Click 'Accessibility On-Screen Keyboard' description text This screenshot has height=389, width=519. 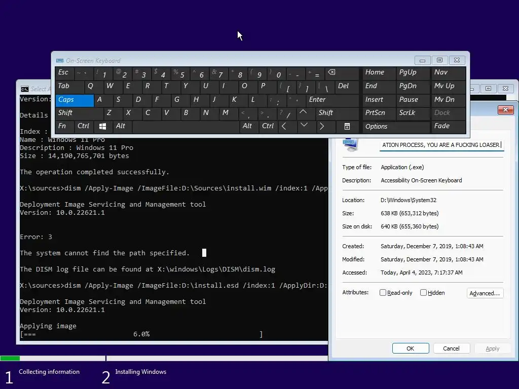(421, 180)
